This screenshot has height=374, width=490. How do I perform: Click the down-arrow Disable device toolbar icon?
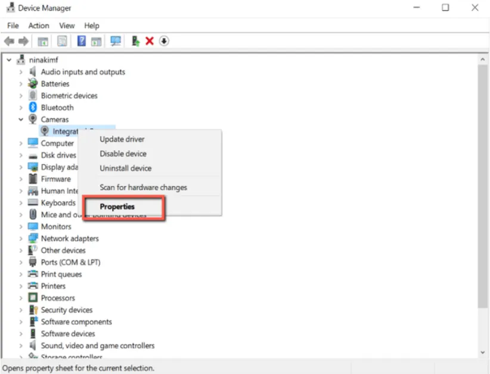(164, 41)
